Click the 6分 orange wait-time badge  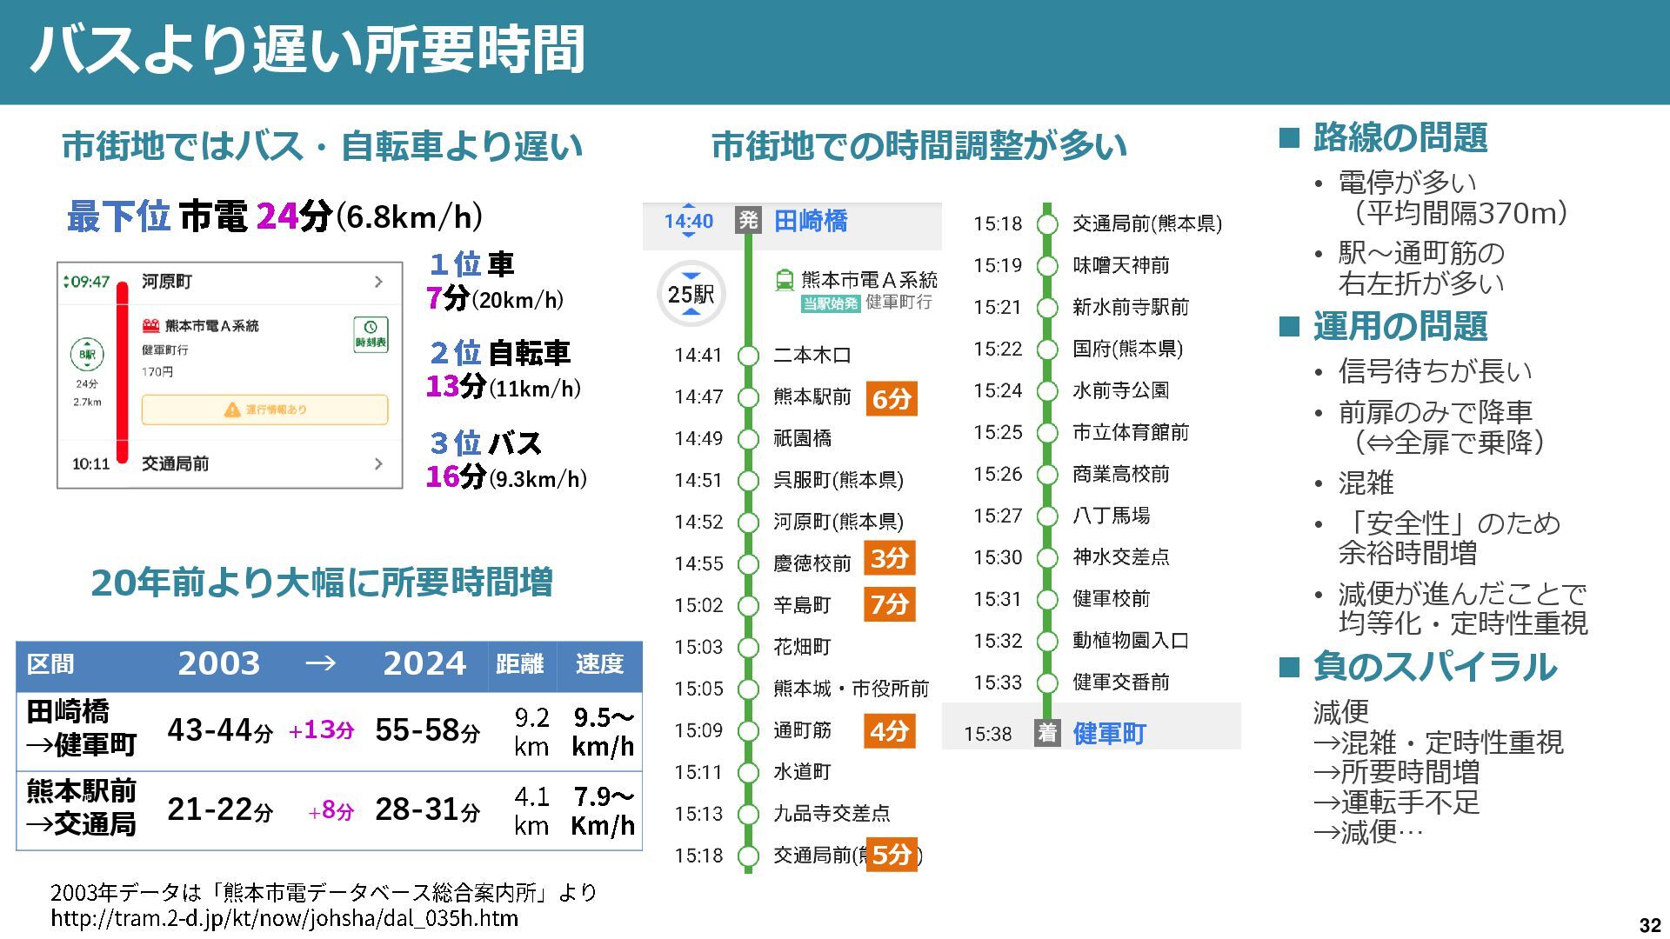click(892, 399)
